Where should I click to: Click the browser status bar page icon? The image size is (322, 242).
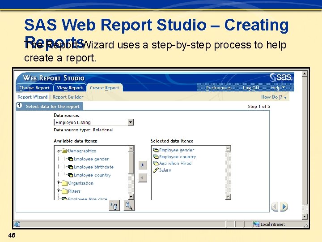[x=17, y=224]
